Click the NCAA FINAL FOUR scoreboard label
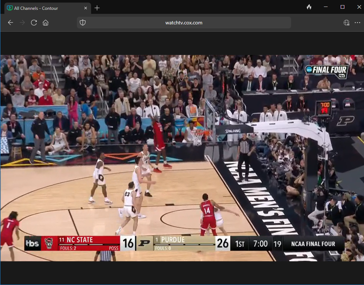The height and width of the screenshot is (285, 364). (x=313, y=244)
